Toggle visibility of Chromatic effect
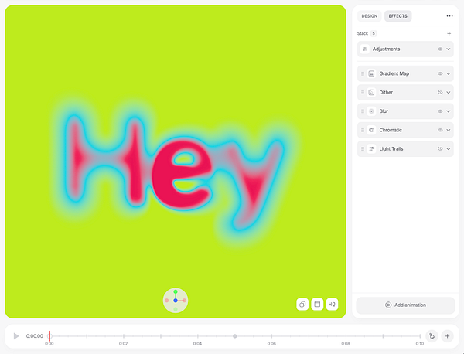Screen dimensions: 464x354 [440, 130]
